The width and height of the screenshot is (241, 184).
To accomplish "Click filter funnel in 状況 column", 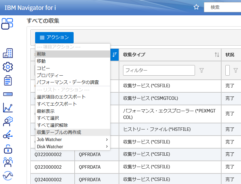I will (x=236, y=70).
